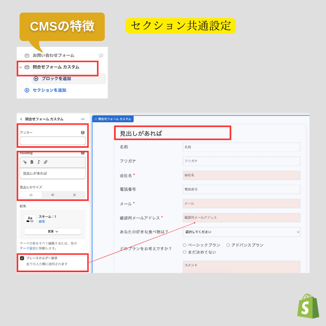Click the Aa スキーム:1 color swatch
This screenshot has width=326, height=326.
pyautogui.click(x=29, y=218)
